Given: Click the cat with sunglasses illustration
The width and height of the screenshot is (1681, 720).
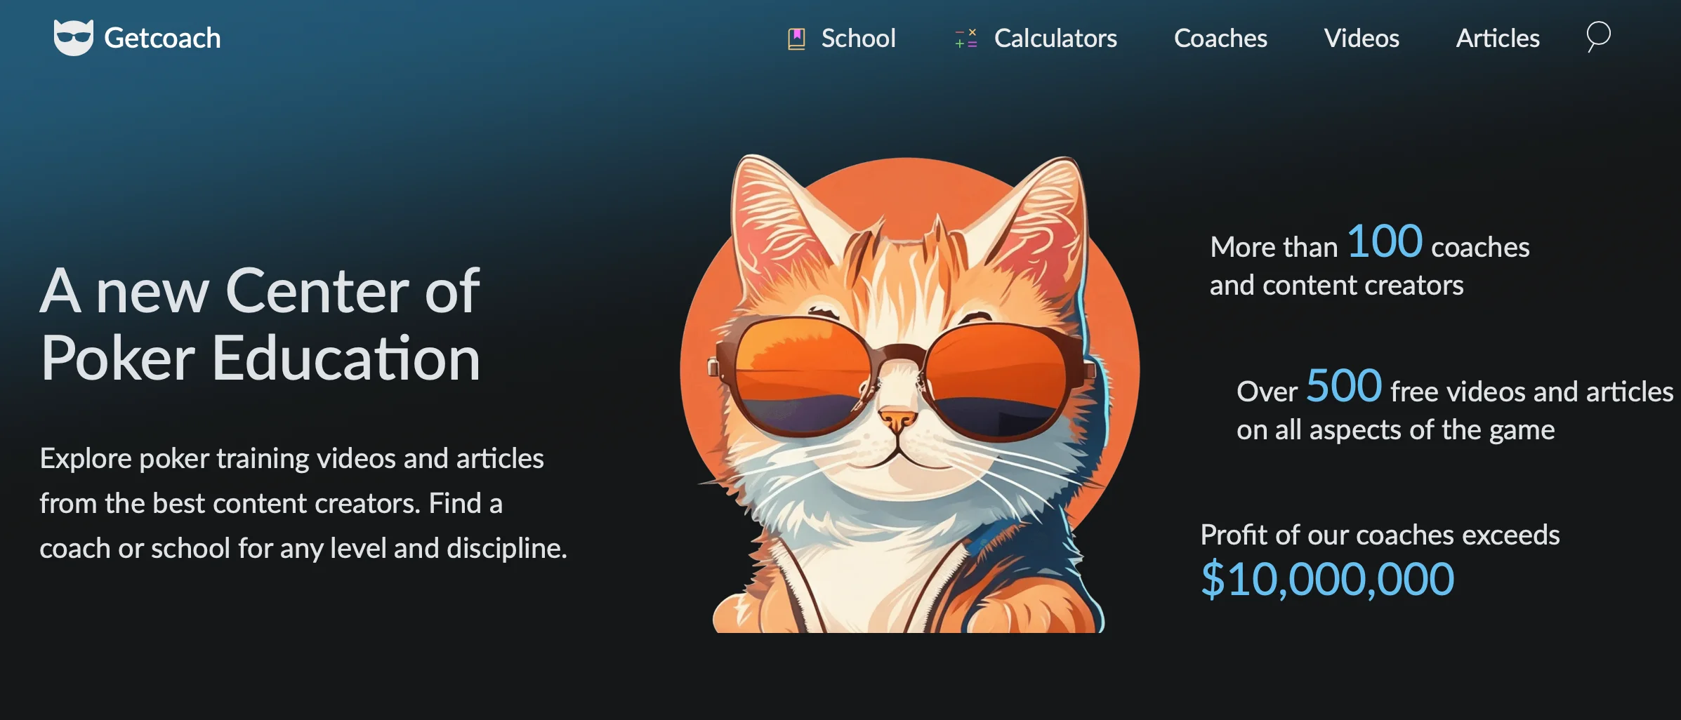Looking at the screenshot, I should click(x=909, y=393).
